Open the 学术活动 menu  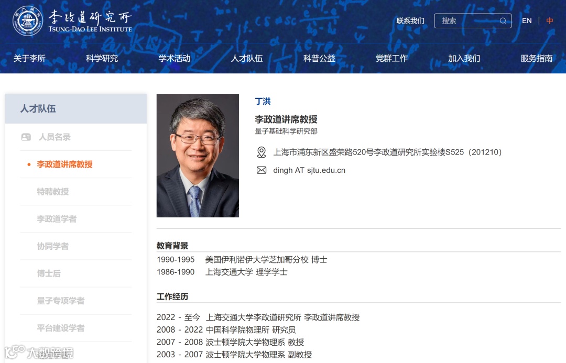[175, 59]
